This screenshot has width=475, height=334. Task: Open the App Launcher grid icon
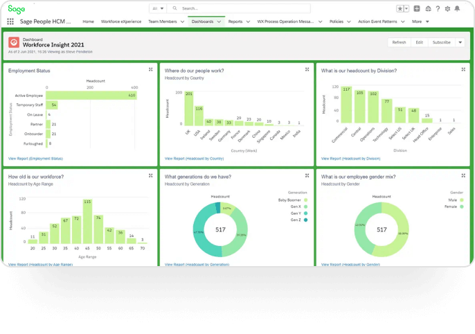[10, 21]
